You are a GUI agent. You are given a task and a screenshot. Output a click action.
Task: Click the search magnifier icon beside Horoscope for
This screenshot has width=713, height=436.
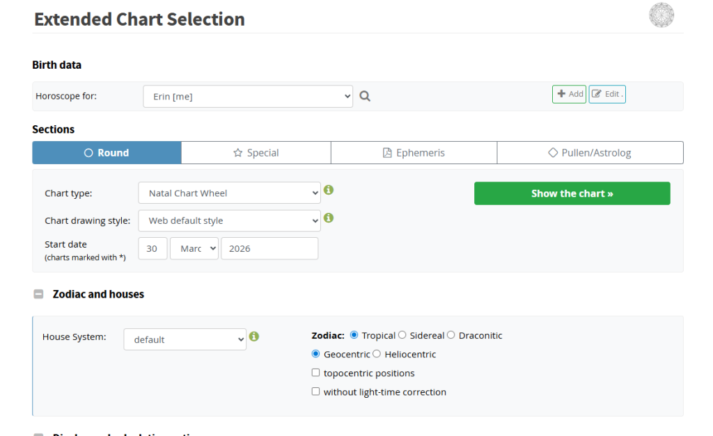pyautogui.click(x=365, y=97)
